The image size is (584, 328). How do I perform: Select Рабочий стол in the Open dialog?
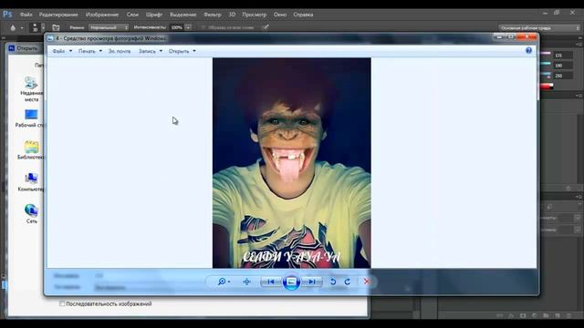pos(30,118)
